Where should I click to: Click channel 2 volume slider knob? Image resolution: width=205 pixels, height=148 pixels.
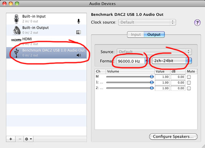[x=152, y=88]
